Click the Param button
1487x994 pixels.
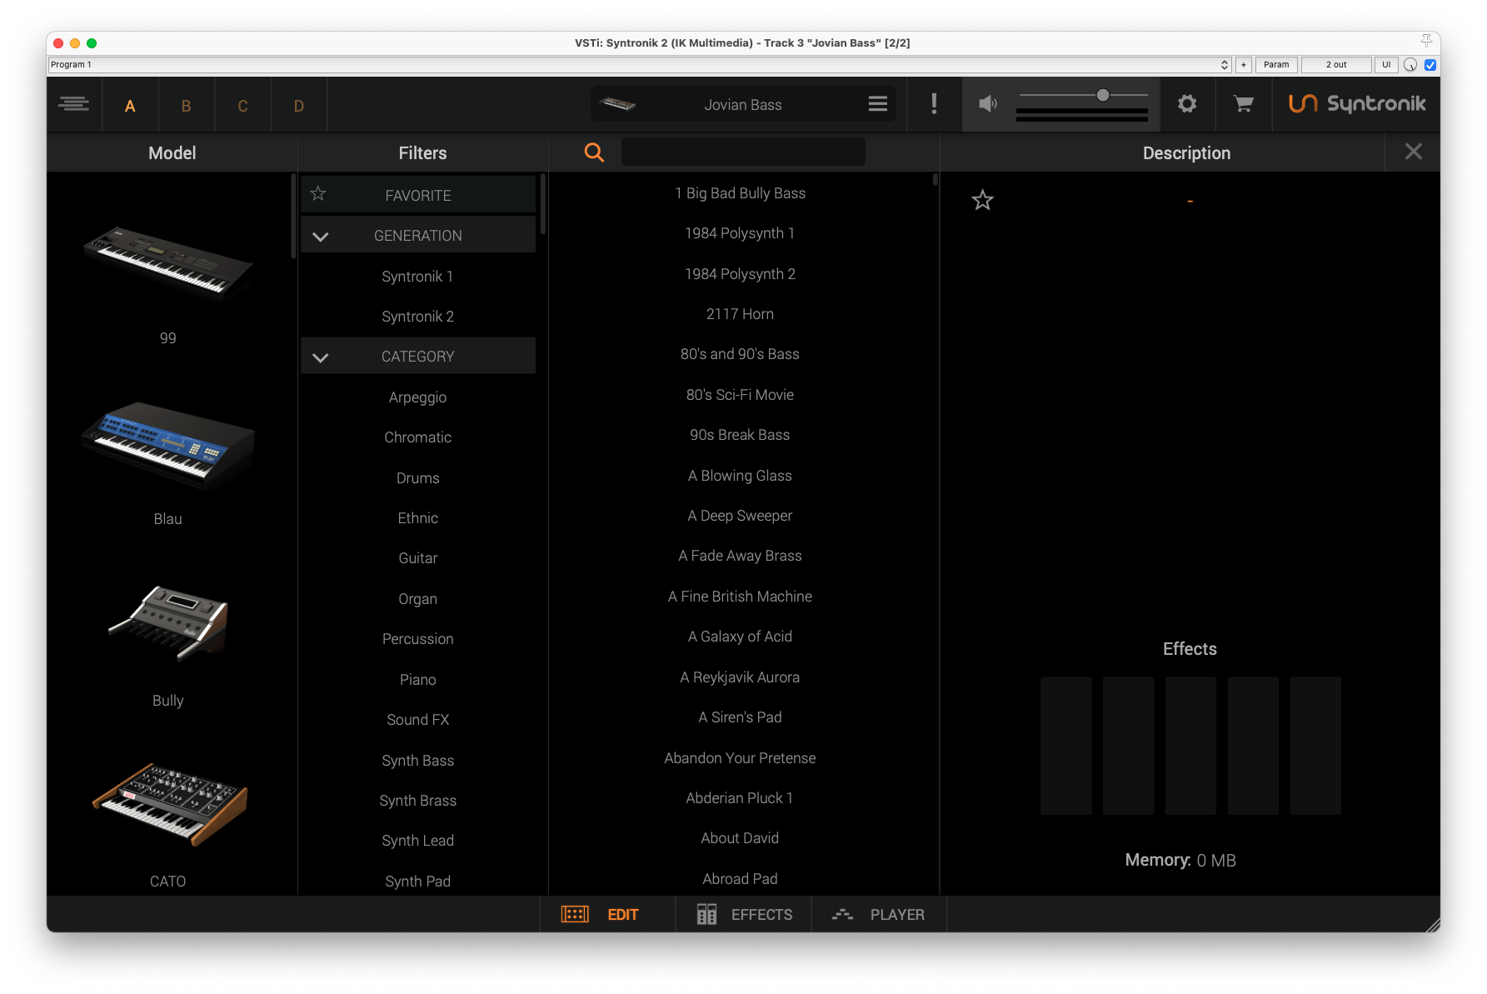(1276, 64)
